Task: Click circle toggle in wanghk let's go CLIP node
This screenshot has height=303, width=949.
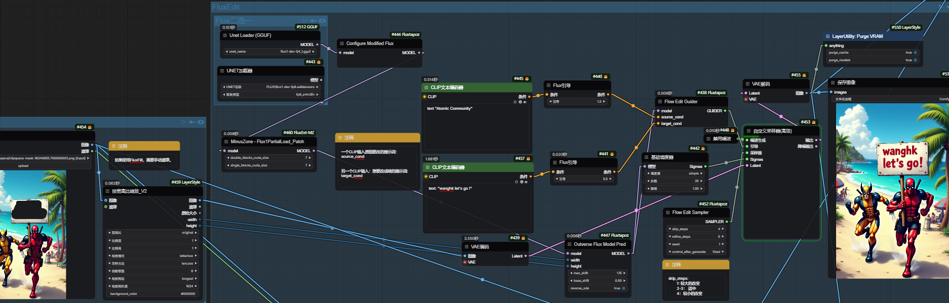Action: click(517, 182)
